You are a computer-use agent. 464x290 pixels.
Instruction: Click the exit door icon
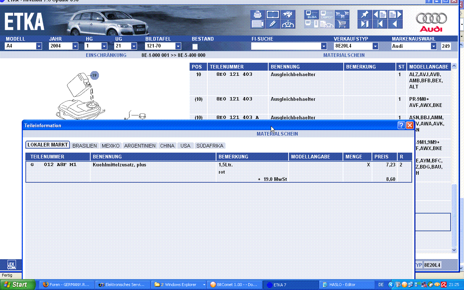[x=364, y=24]
